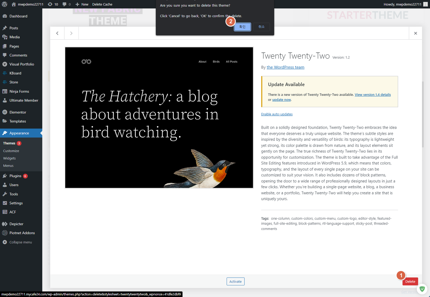Viewport: 430px width, 297px height.
Task: Click the red Delete theme button
Action: (x=410, y=282)
